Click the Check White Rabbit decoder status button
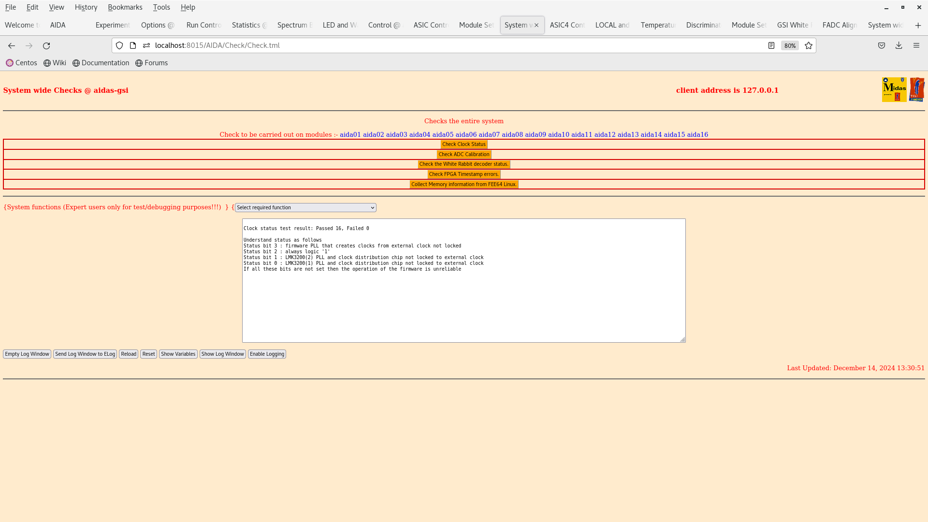This screenshot has height=522, width=928. coord(464,164)
